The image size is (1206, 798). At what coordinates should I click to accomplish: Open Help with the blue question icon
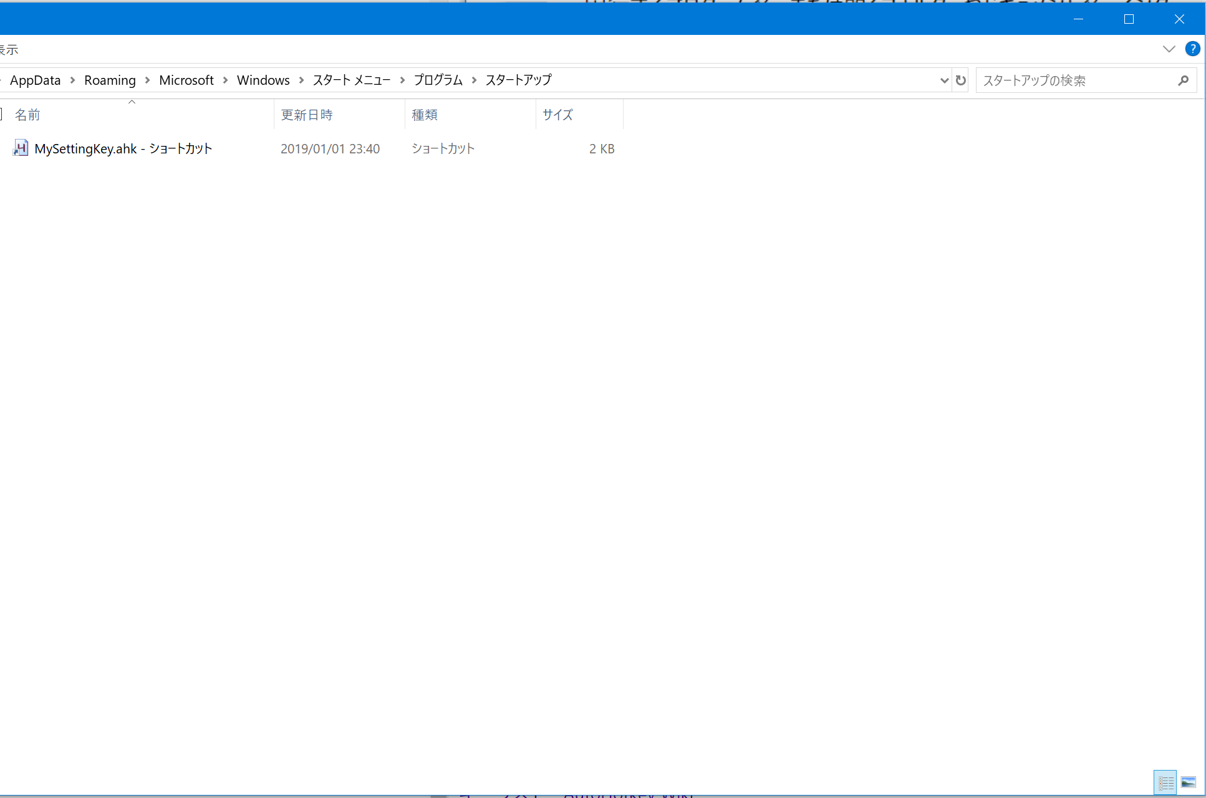coord(1192,49)
